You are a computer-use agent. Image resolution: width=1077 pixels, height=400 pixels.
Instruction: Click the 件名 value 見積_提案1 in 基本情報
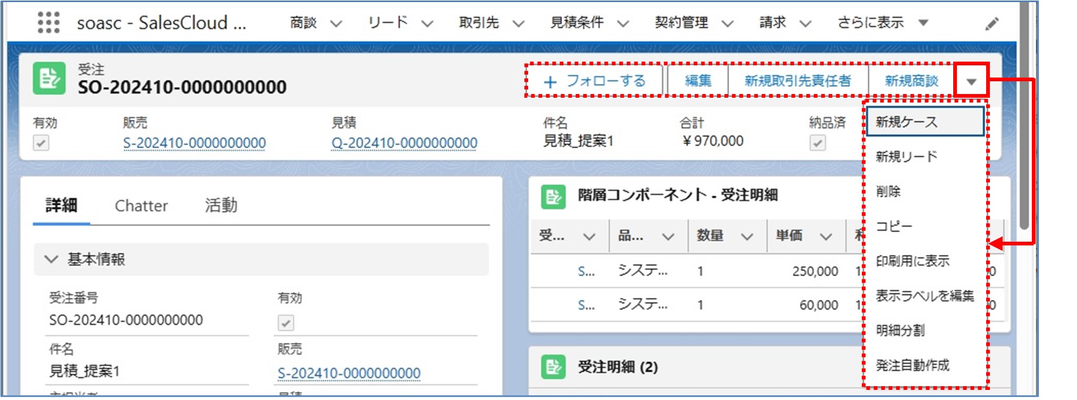pyautogui.click(x=84, y=371)
